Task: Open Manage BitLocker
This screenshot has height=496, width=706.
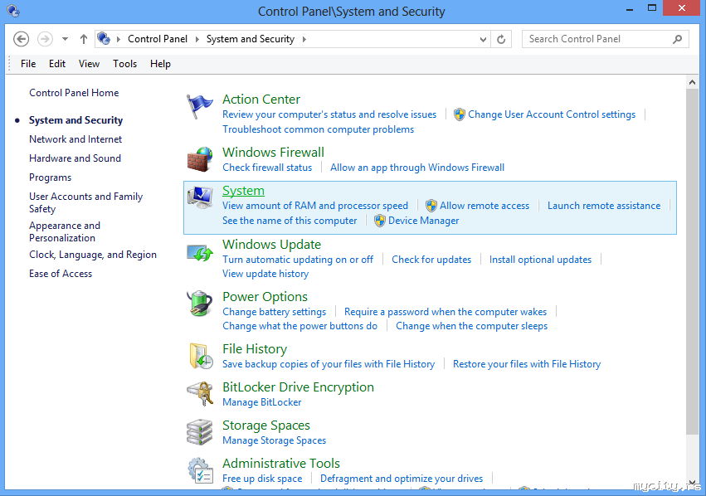Action: point(262,402)
